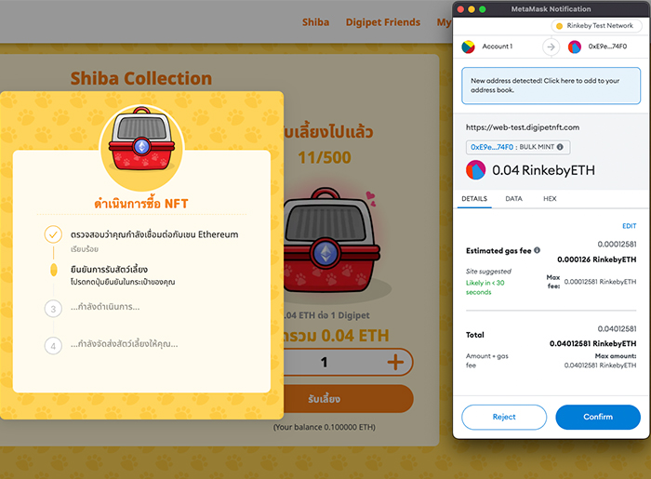The height and width of the screenshot is (479, 651).
Task: Click new address detected notice
Action: point(551,86)
